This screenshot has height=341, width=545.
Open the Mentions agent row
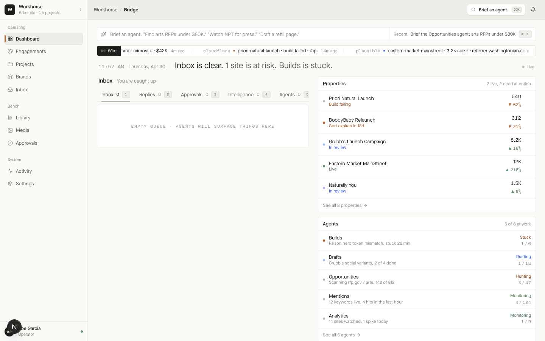427,299
